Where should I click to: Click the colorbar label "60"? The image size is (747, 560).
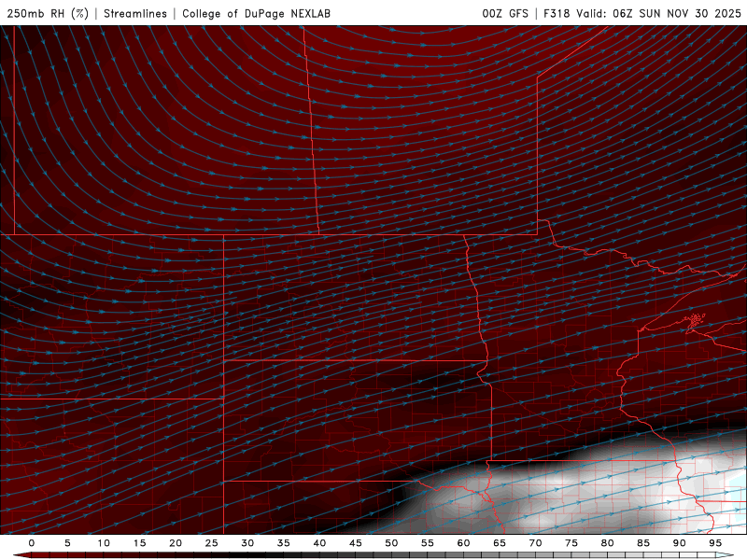[x=463, y=543]
